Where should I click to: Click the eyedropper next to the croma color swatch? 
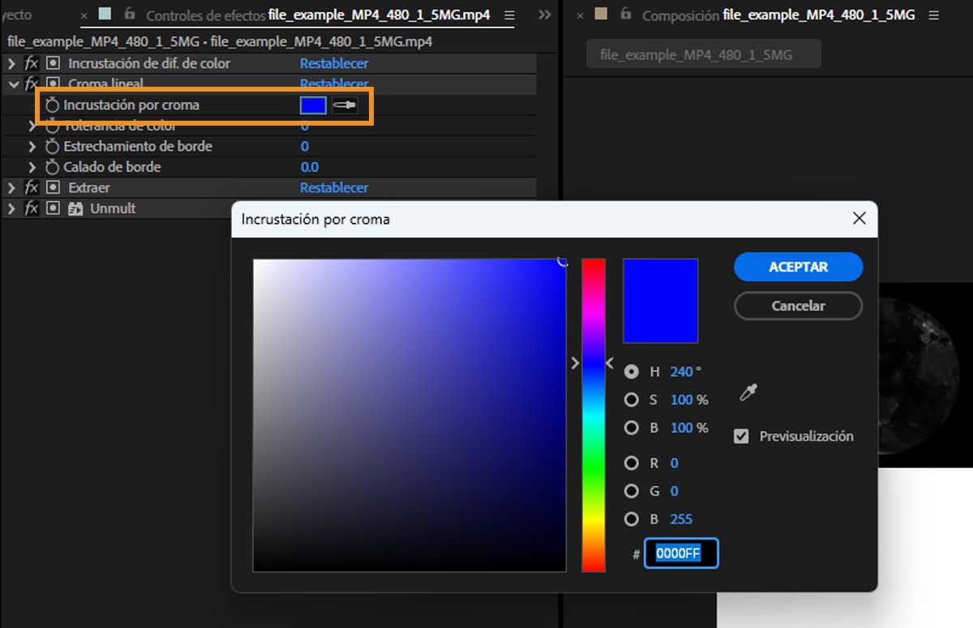[x=346, y=105]
